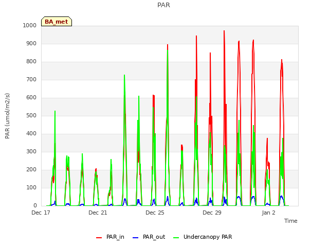This screenshot has width=329, height=247.
Task: Click the 700 y-axis tick label
Action: pyautogui.click(x=31, y=80)
